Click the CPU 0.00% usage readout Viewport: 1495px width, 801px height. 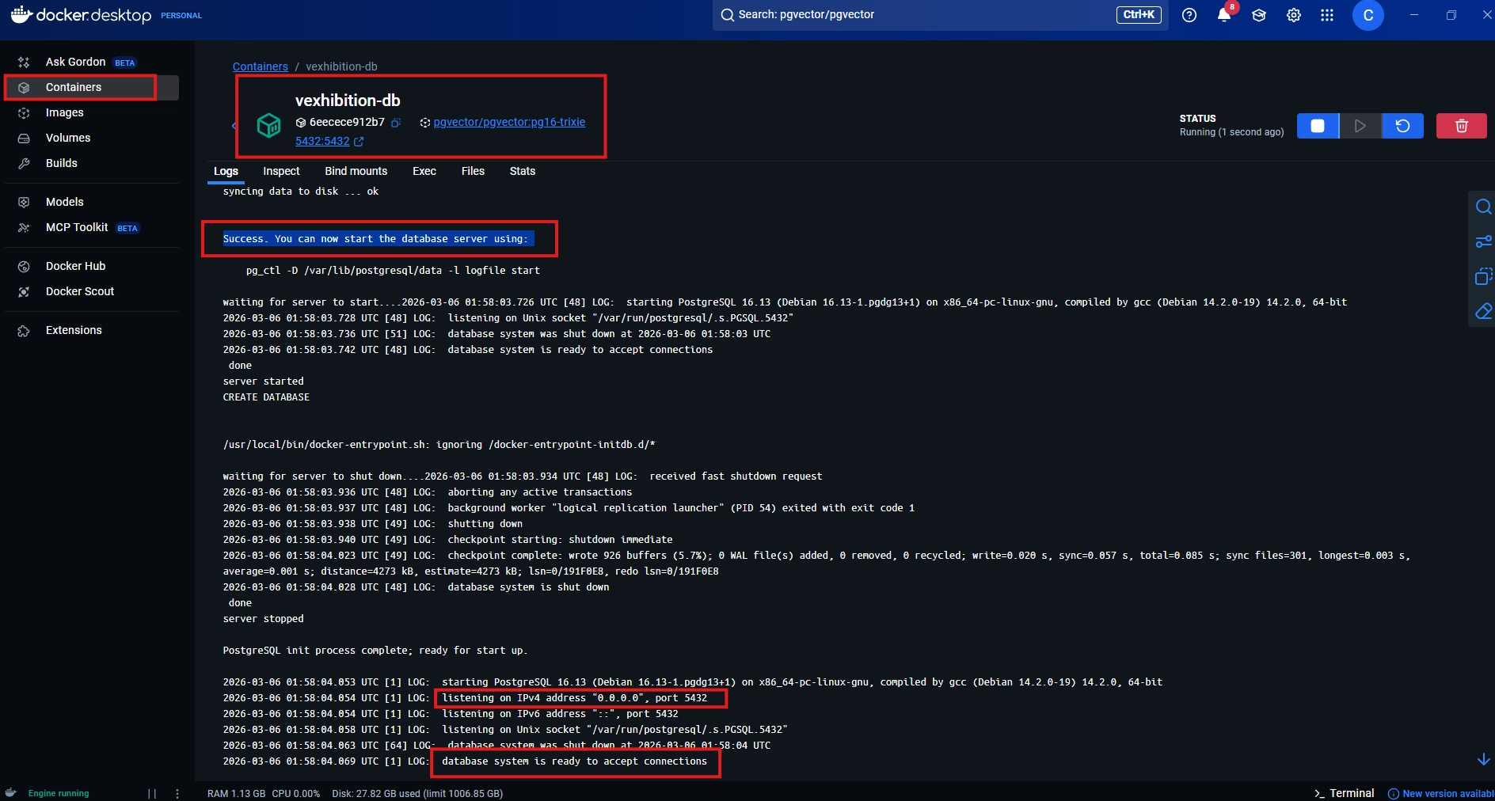coord(296,793)
